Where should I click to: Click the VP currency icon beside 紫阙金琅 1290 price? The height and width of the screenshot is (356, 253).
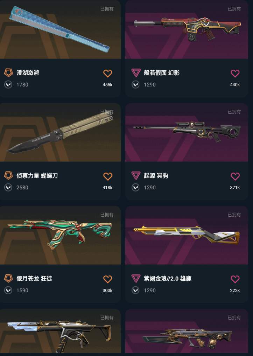(x=136, y=291)
